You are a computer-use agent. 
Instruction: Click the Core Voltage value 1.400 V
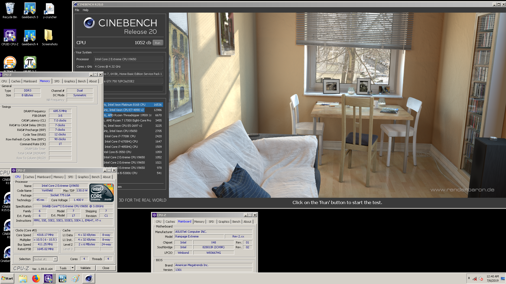pos(79,200)
